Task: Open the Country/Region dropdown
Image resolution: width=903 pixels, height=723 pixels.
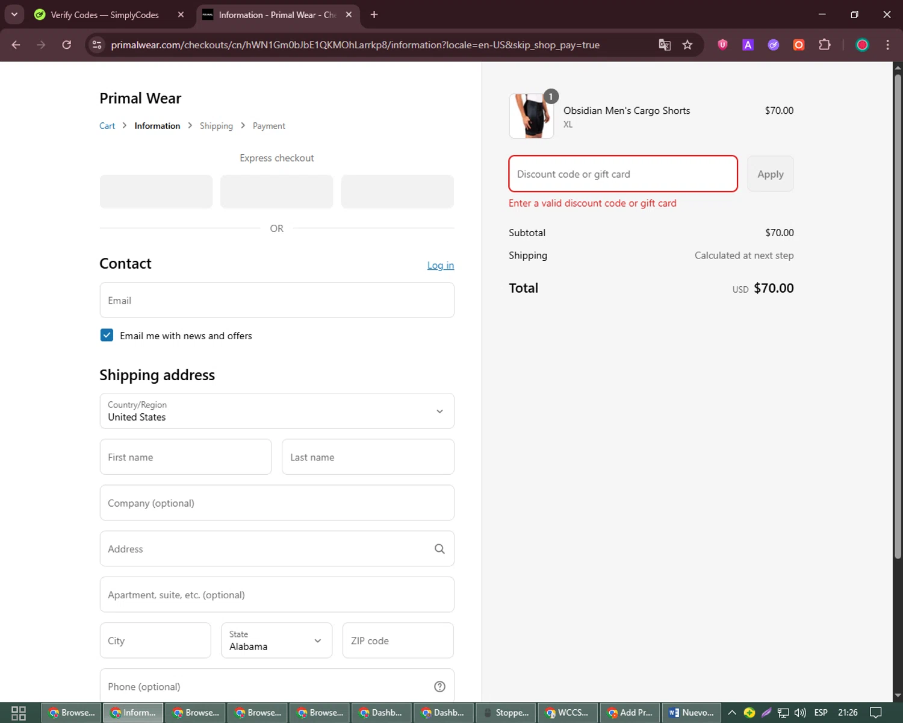Action: pyautogui.click(x=277, y=411)
